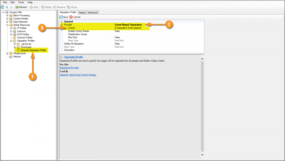This screenshot has height=161, width=285.
Task: Open the File menu
Action: [x=5, y=2]
